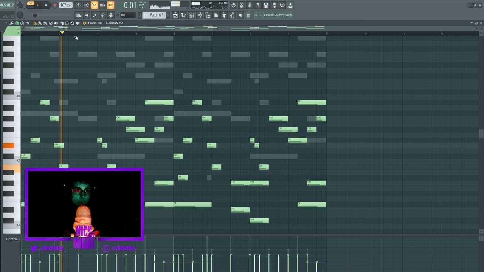Stop playback in transport
This screenshot has width=484, height=272.
(46, 5)
